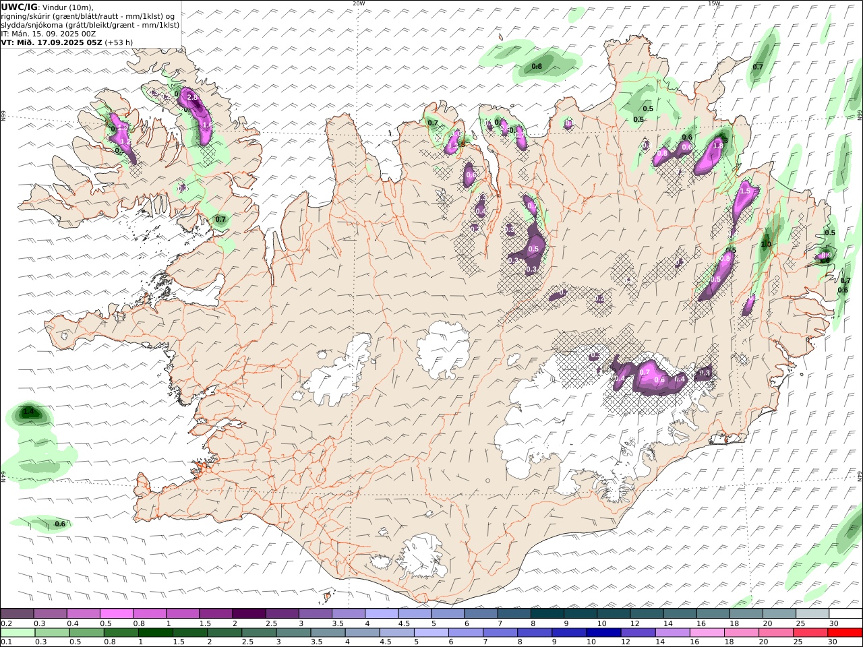Screen dimensions: 863x647
Task: Select the 10 deep blue swatch in the rain legend
Action: click(x=603, y=633)
